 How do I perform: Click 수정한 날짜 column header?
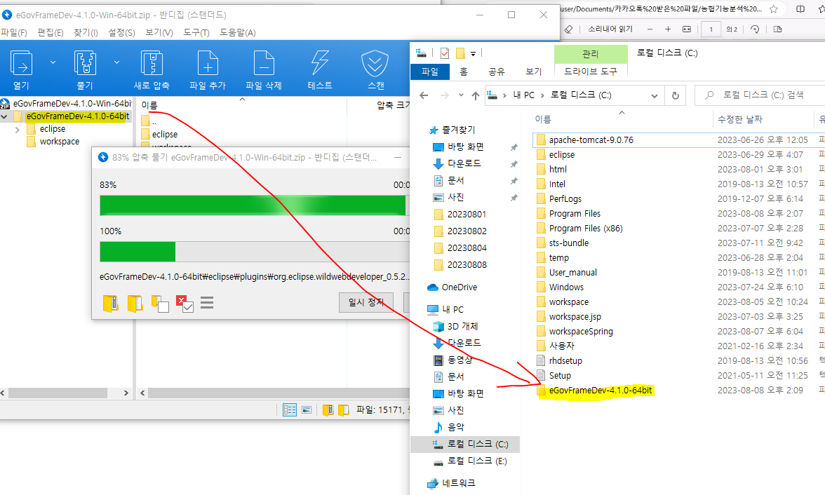tap(739, 119)
